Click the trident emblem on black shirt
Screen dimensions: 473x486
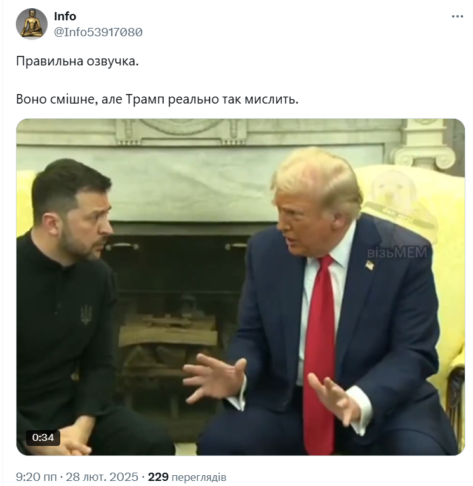click(86, 314)
